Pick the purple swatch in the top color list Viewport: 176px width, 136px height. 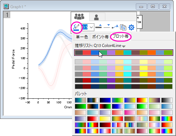click(x=111, y=53)
